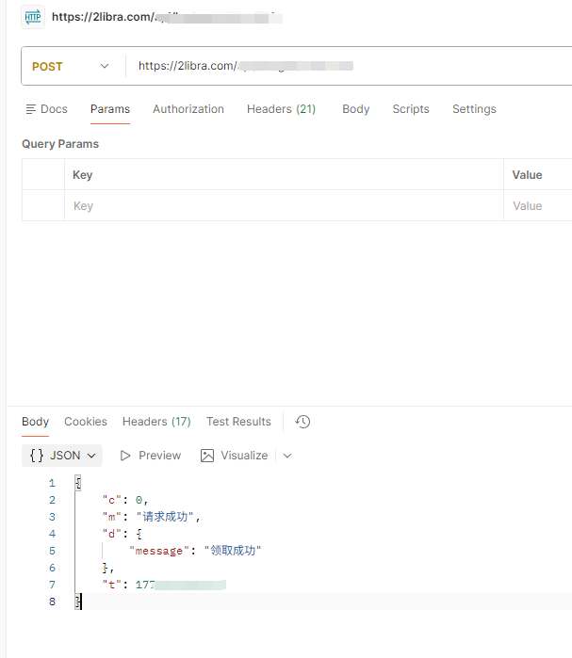
Task: Click the Visualize response button
Action: click(234, 456)
